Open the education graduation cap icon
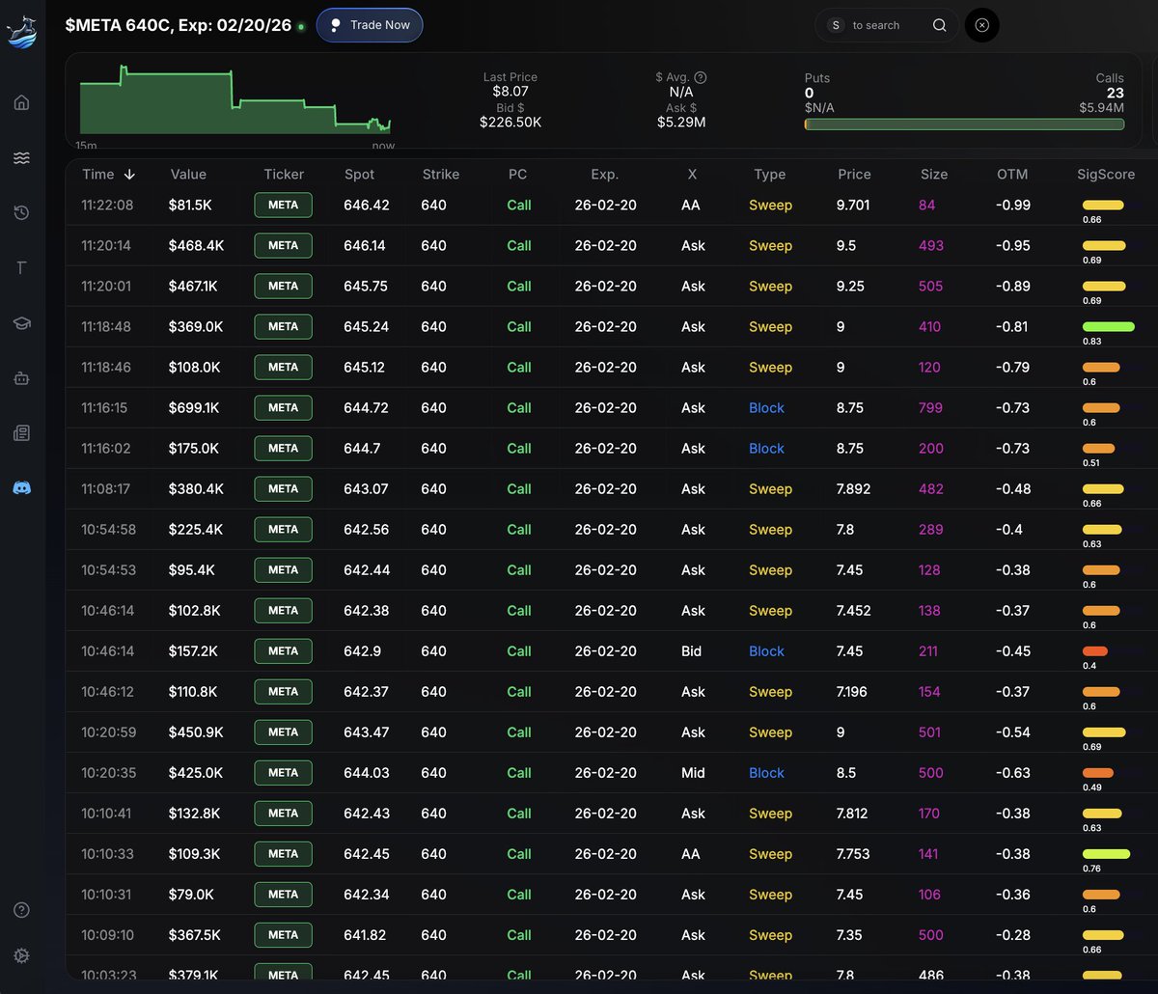The height and width of the screenshot is (994, 1158). 21,322
